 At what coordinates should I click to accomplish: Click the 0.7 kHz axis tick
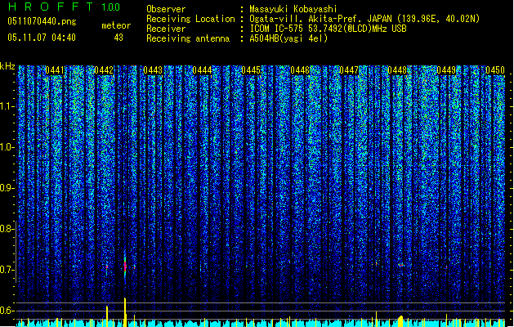click(x=7, y=270)
